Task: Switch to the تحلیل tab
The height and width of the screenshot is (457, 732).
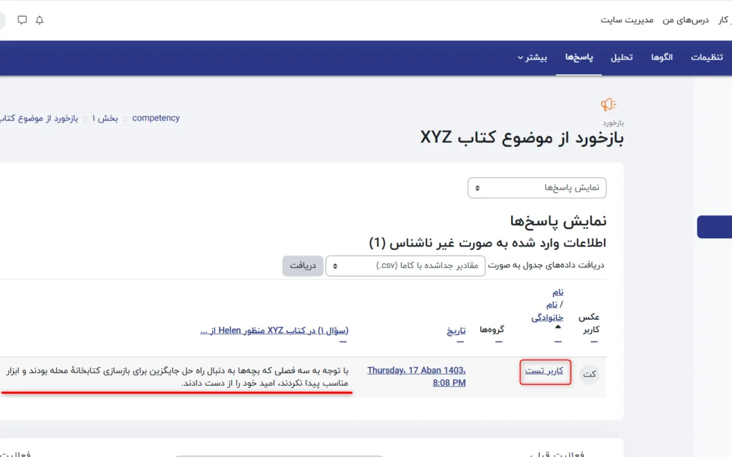Action: pos(622,58)
